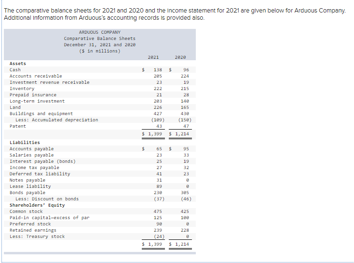
Task: Click Patent 2021 value 43
Action: pos(159,126)
